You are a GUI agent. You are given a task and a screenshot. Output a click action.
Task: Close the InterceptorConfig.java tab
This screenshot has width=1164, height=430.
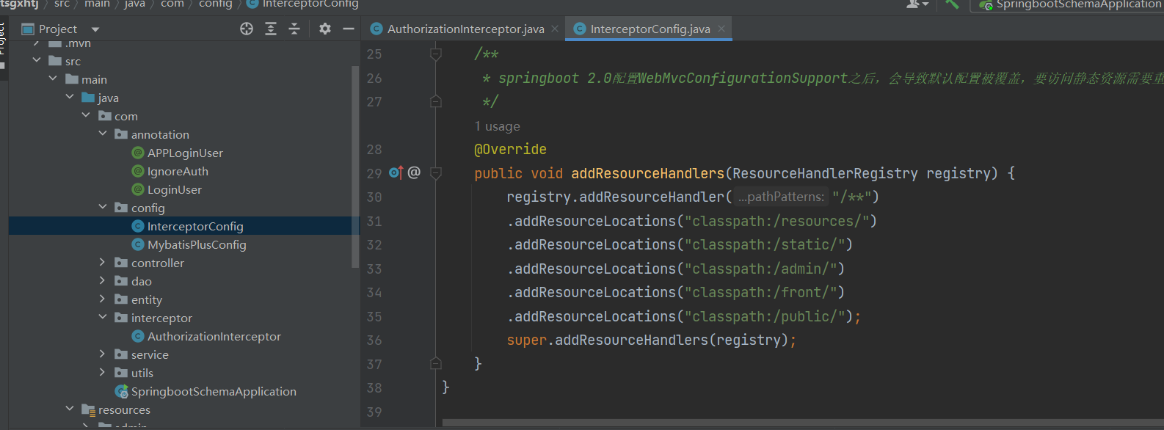721,29
